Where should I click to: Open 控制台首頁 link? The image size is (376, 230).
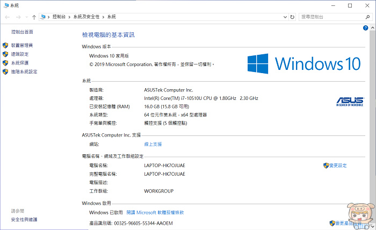22,32
